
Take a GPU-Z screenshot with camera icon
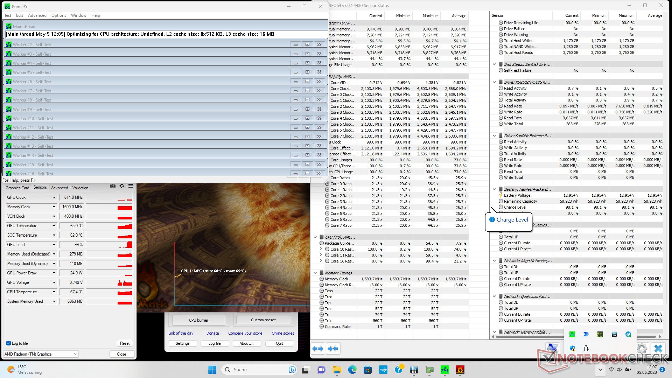[x=112, y=186]
